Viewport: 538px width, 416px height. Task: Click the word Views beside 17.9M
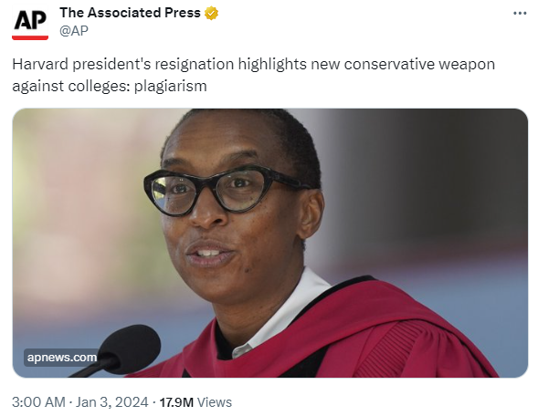click(215, 402)
